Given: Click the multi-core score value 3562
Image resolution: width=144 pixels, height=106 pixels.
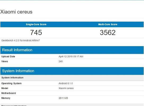Looking at the screenshot, I should [108, 33].
